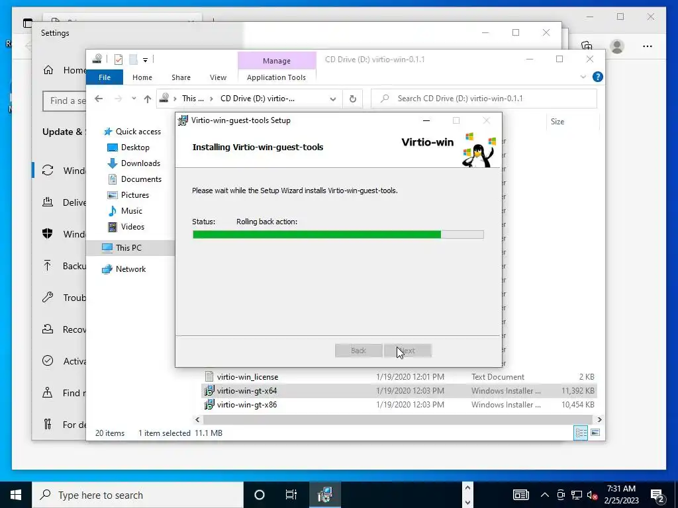Show hidden system tray icons
Screen dimensions: 678x508
[x=545, y=495]
